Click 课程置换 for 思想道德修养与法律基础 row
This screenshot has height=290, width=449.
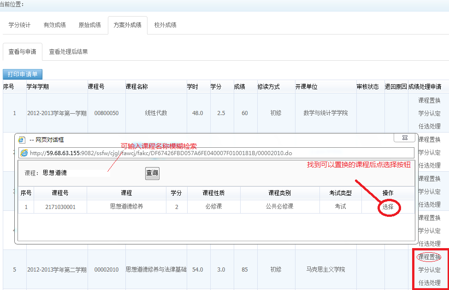[429, 256]
